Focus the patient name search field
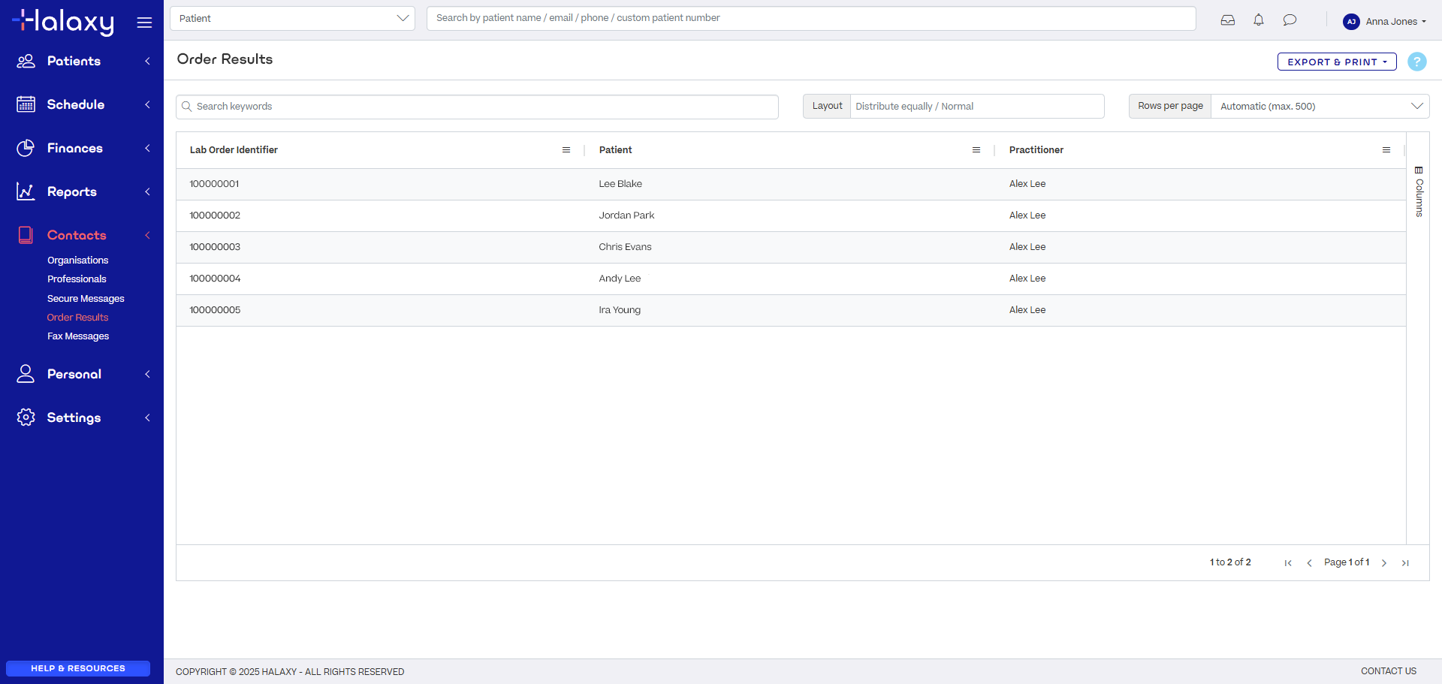 (811, 18)
